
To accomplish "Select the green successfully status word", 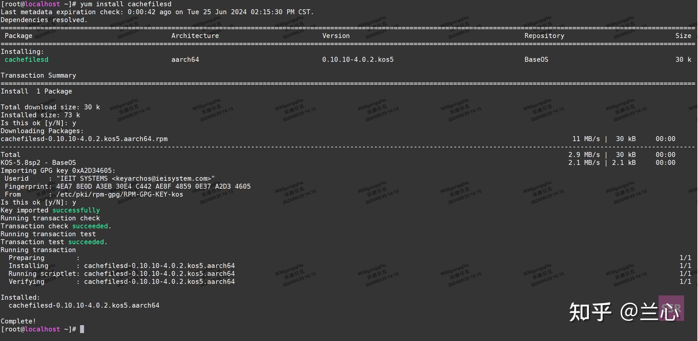I will click(77, 210).
